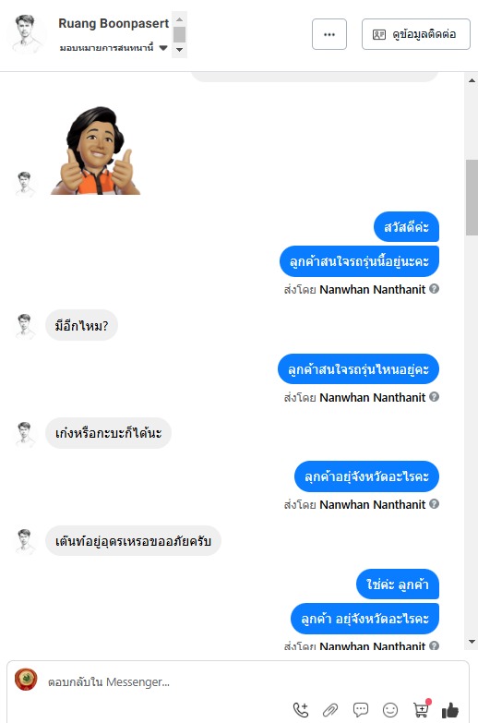Click the ดูข้อมูลติดต่อ button
Viewport: 478px width, 723px height.
[x=416, y=34]
